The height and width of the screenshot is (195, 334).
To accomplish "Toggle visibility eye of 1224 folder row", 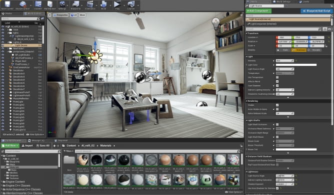I will click(x=2, y=30).
